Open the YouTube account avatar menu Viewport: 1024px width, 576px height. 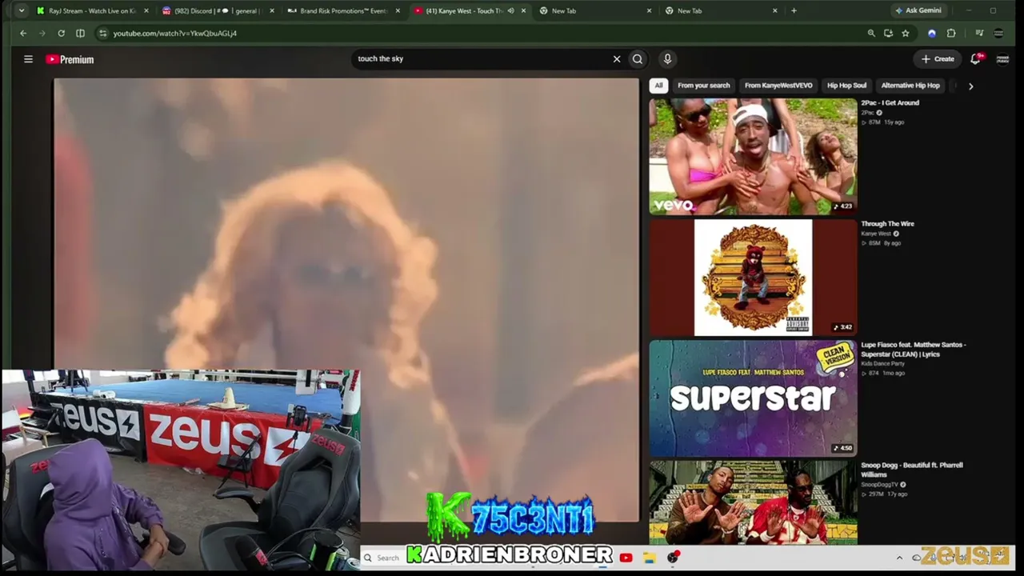click(x=1002, y=59)
